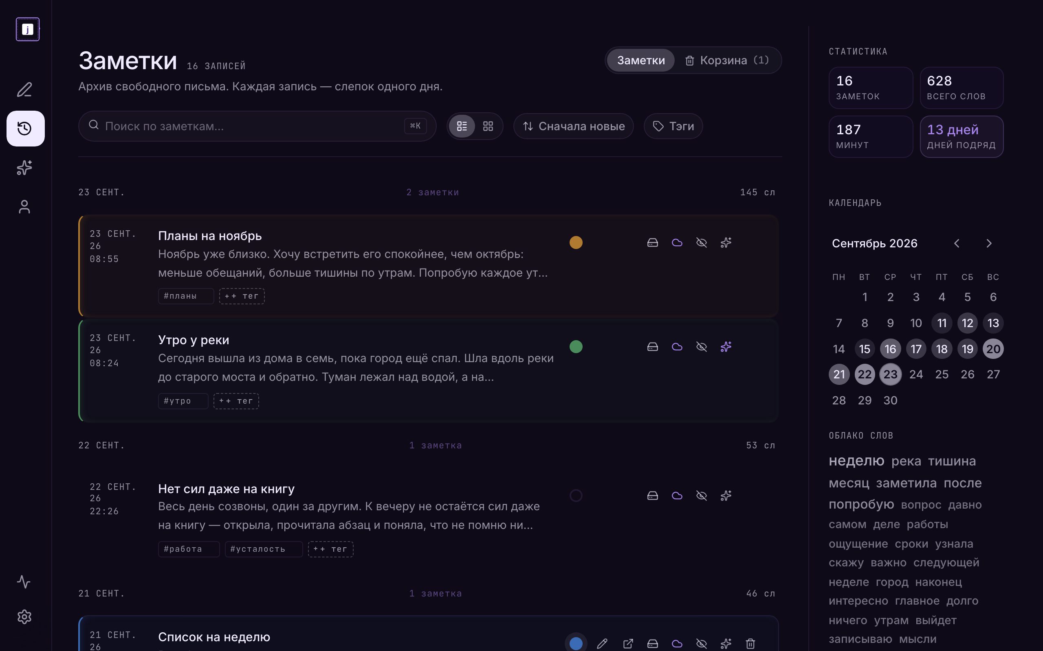The height and width of the screenshot is (651, 1043).
Task: Open the AI sparkles sidebar page
Action: (x=24, y=168)
